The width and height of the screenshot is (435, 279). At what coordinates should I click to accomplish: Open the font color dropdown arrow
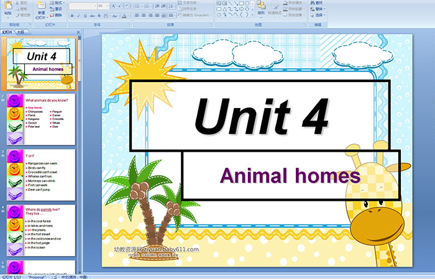[x=129, y=16]
